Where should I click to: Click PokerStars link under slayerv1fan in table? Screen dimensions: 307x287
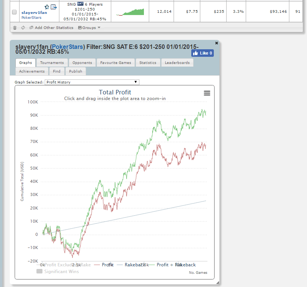pyautogui.click(x=32, y=17)
